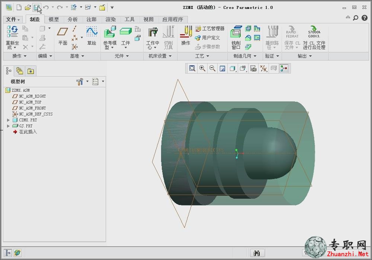Open the display style cube icon

coord(233,69)
